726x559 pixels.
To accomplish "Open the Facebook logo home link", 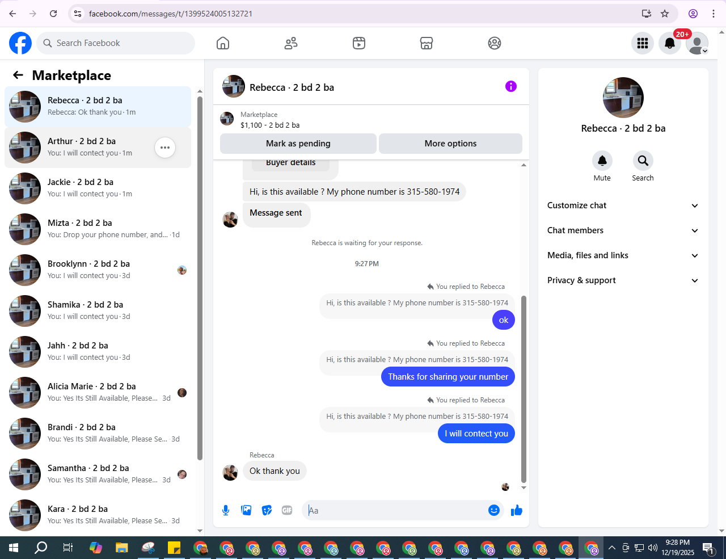I will click(20, 43).
